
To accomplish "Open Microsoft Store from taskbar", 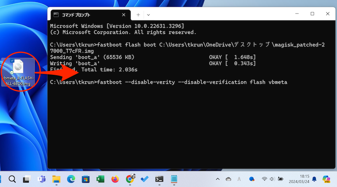I will 86,179.
